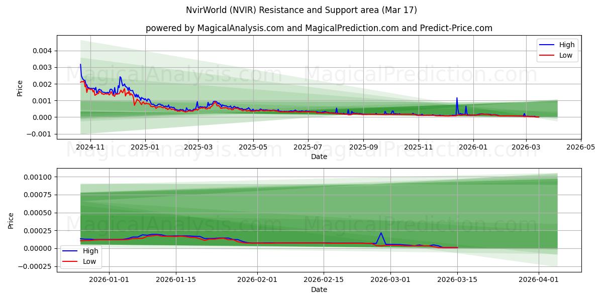This screenshot has height=301, width=603.
Task: Click the bottom chart x-axis label '2026-02-15'
Action: (x=324, y=280)
